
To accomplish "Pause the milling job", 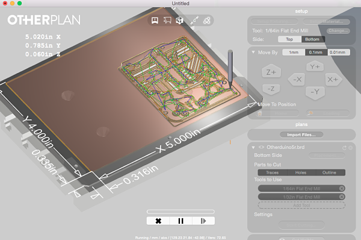I will [x=180, y=221].
